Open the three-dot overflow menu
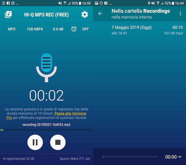This screenshot has width=186, height=165. [x=180, y=13]
